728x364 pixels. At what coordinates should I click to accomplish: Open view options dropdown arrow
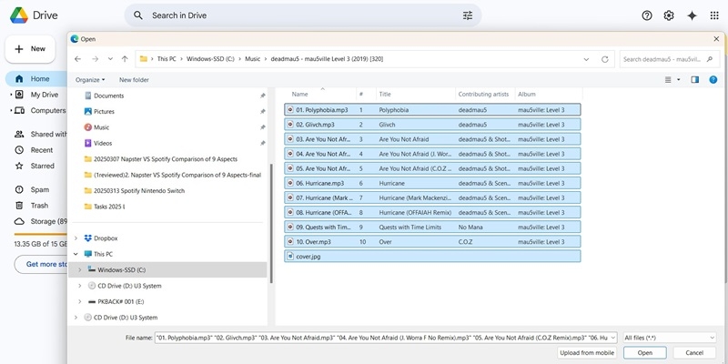pos(678,80)
